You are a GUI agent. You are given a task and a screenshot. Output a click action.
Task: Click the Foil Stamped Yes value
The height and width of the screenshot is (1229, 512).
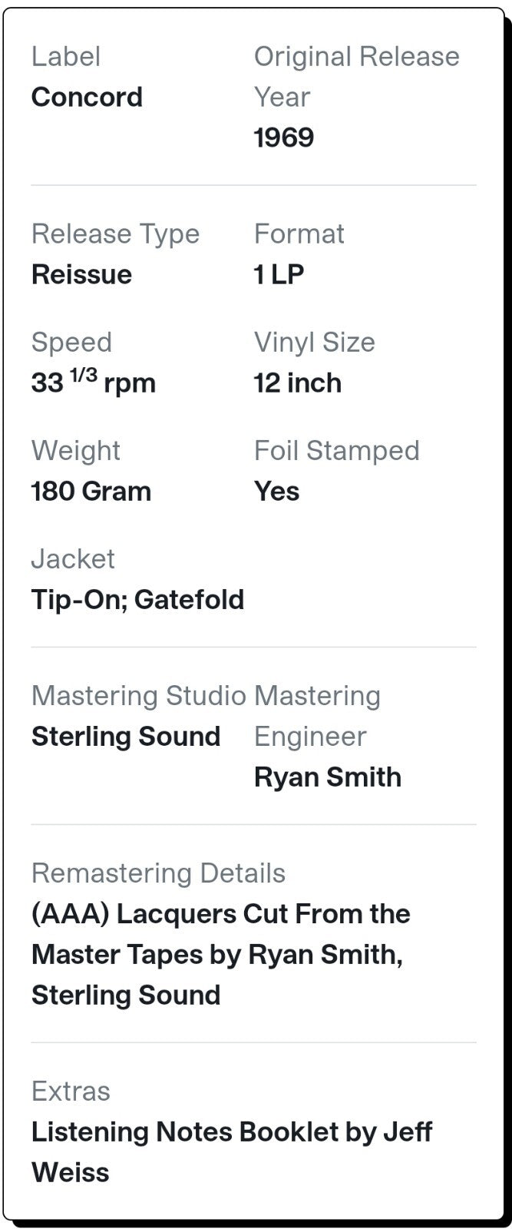pyautogui.click(x=276, y=491)
